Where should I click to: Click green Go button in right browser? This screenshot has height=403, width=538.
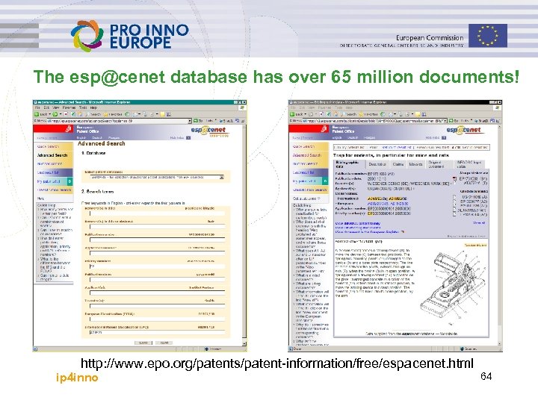(454, 121)
